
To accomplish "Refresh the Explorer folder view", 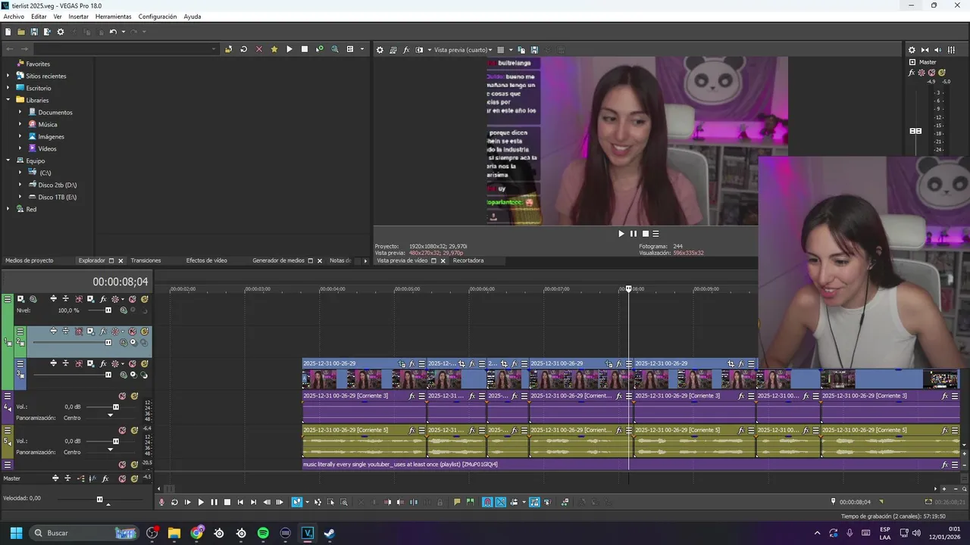I will 243,49.
